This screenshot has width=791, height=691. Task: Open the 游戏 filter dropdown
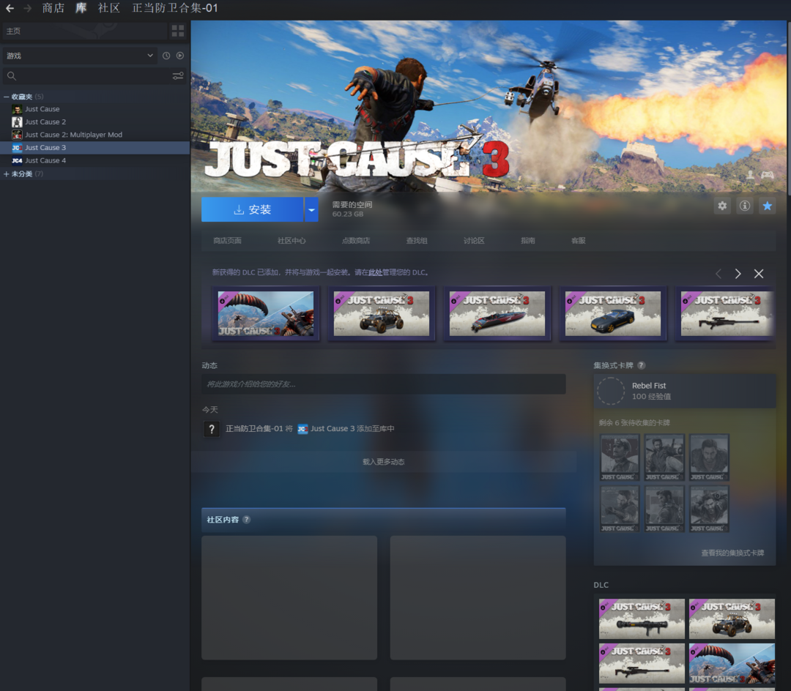tap(79, 56)
